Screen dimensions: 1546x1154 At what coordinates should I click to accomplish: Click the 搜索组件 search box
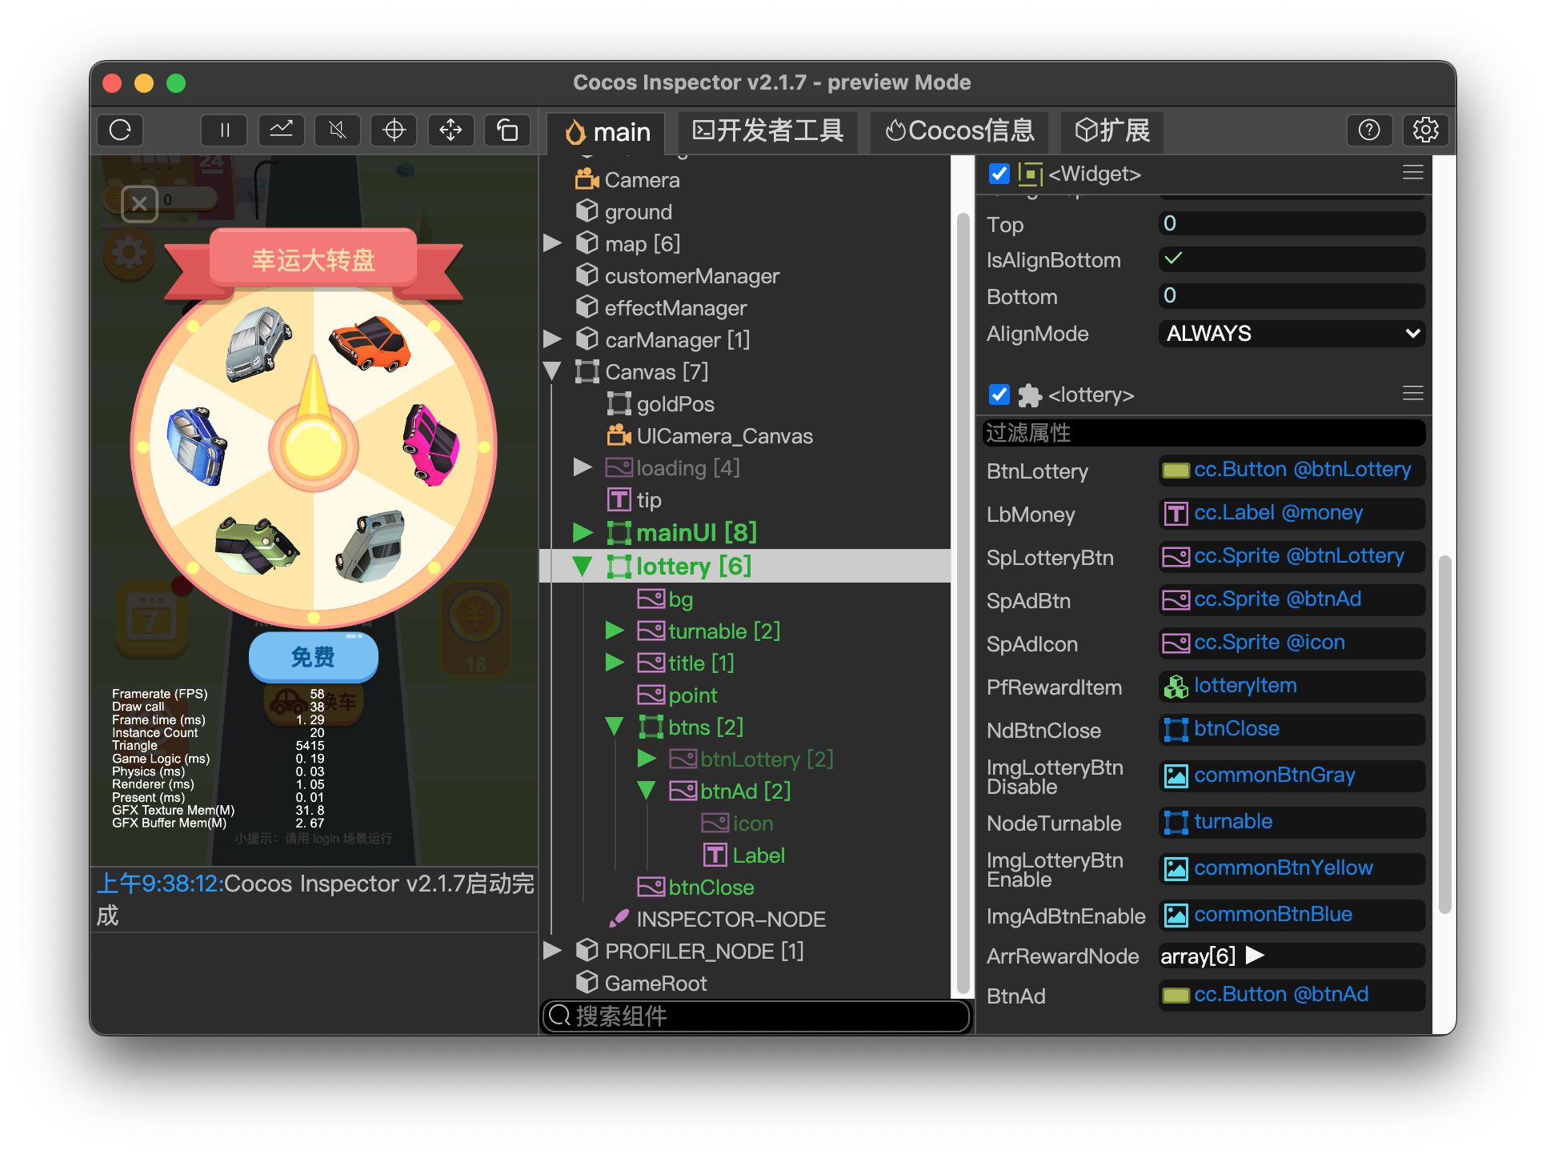click(x=756, y=1016)
